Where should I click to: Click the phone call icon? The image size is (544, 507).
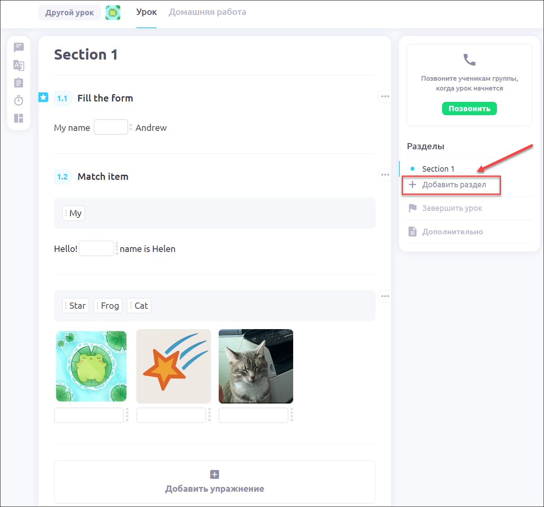pos(469,60)
